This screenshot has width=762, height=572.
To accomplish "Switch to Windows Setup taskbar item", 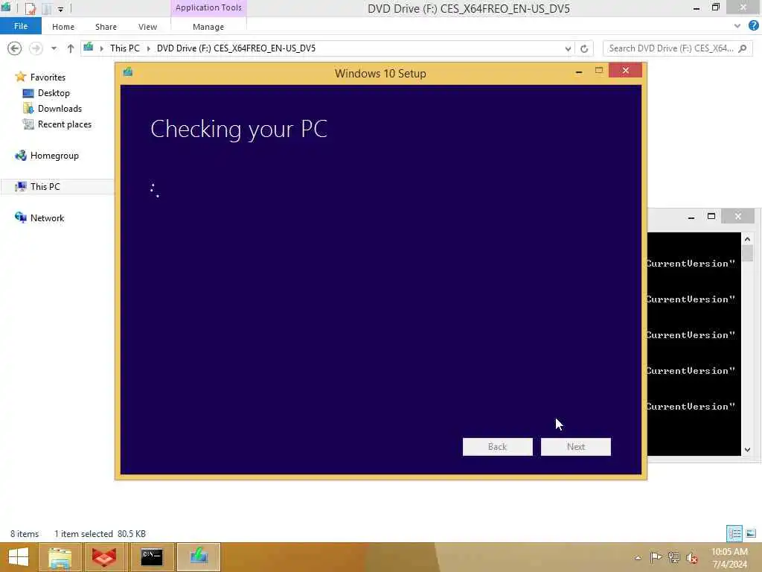I will 198,557.
